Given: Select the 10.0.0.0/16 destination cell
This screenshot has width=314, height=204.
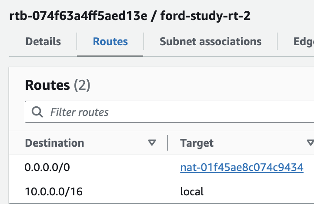Looking at the screenshot, I should pos(53,191).
